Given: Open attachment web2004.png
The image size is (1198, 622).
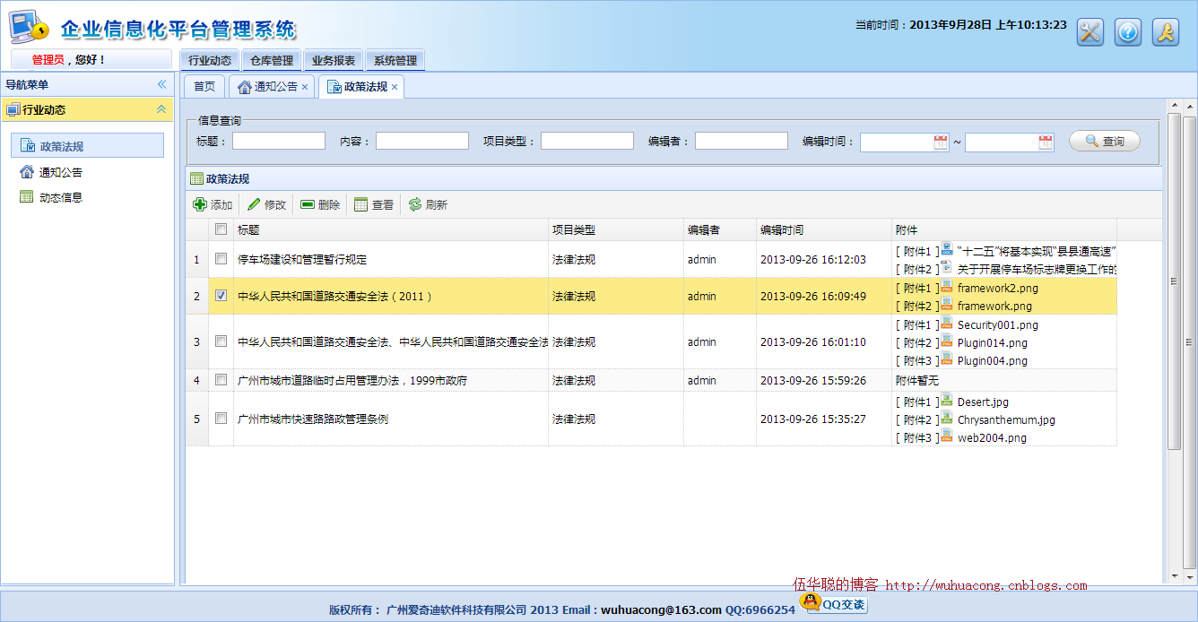Looking at the screenshot, I should coord(992,437).
